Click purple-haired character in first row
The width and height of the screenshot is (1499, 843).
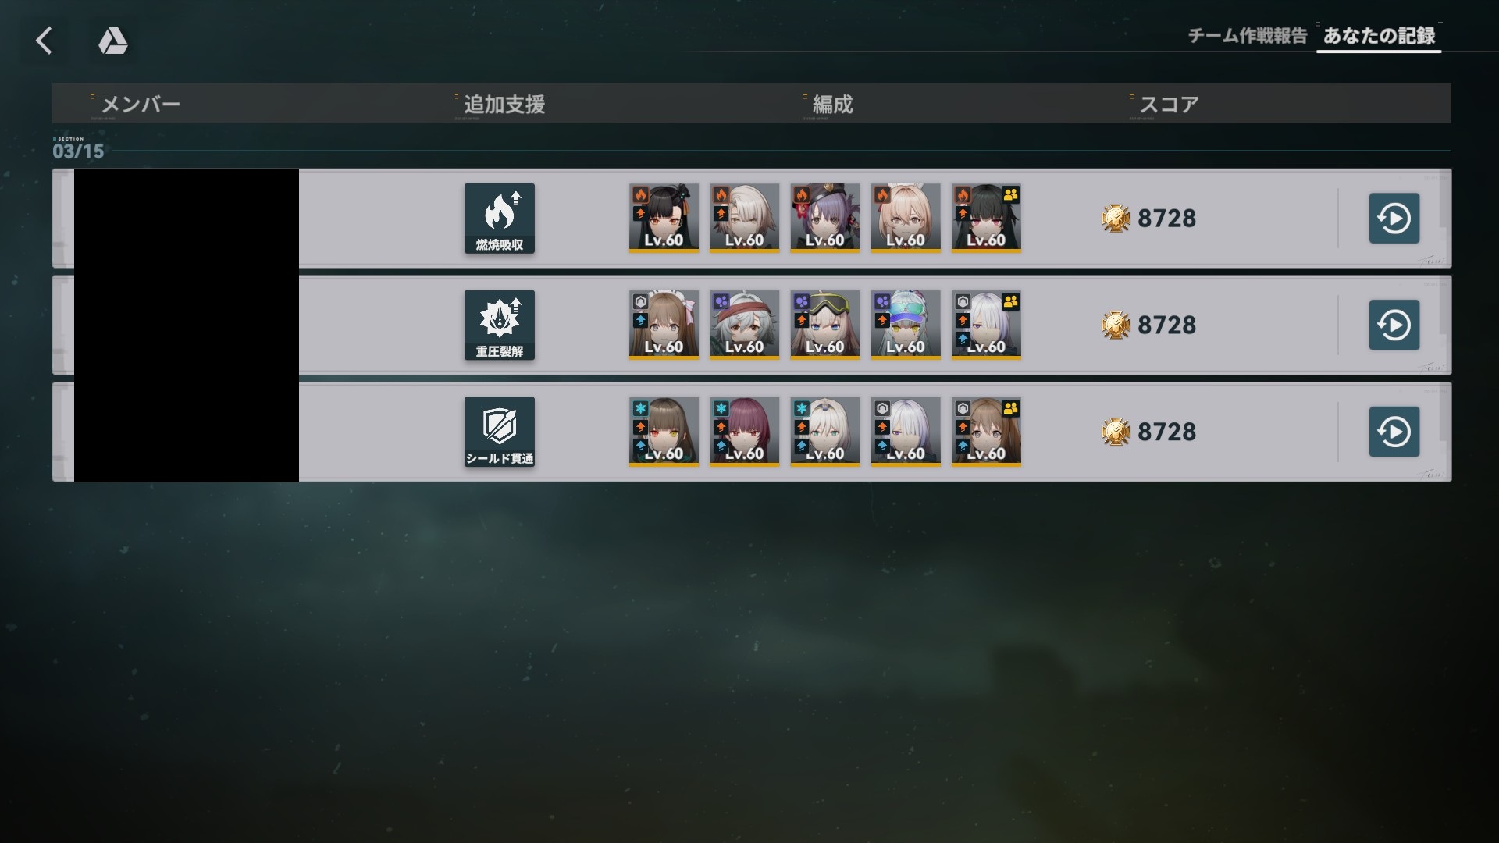[x=824, y=218]
